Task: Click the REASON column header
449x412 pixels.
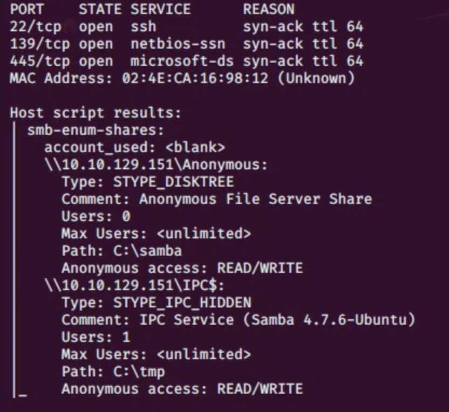Action: pyautogui.click(x=268, y=10)
